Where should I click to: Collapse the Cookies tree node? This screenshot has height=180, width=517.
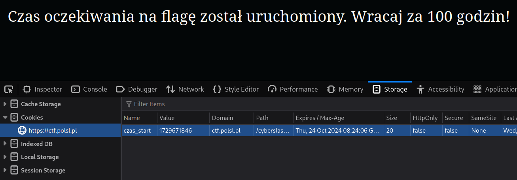5,118
